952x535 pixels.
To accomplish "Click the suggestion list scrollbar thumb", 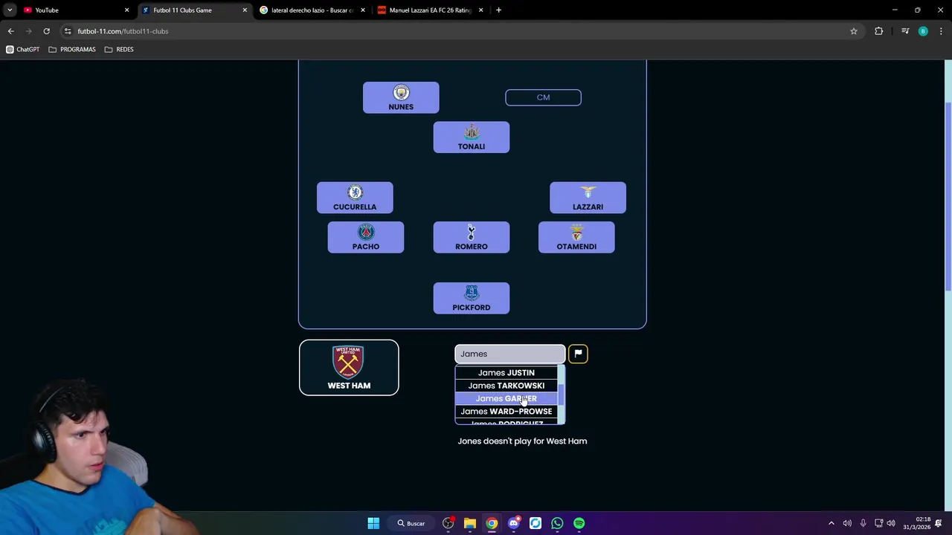I will 562,395.
